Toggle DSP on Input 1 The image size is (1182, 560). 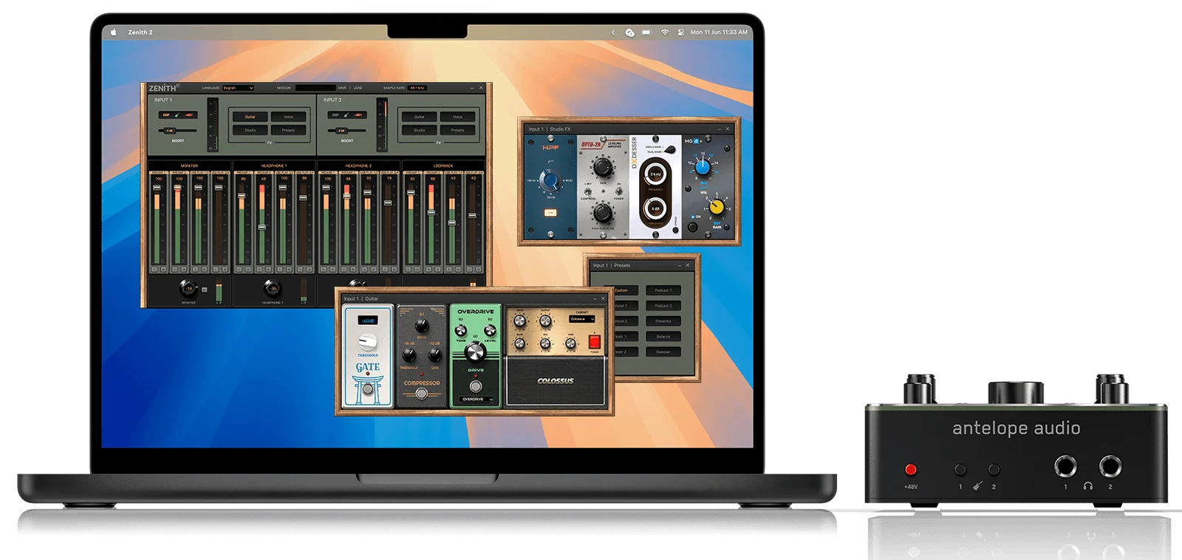pyautogui.click(x=166, y=115)
